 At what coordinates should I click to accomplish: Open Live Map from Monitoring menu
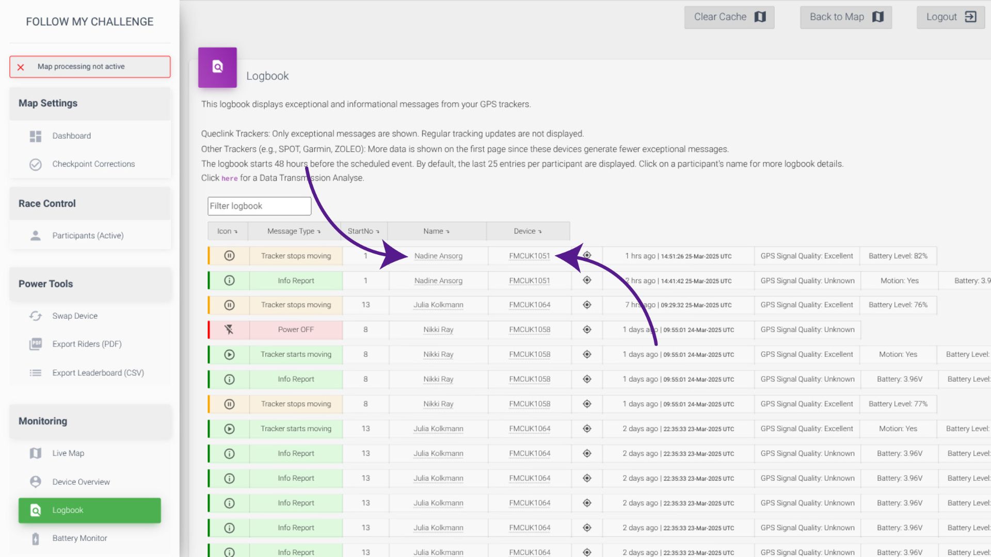click(x=68, y=453)
